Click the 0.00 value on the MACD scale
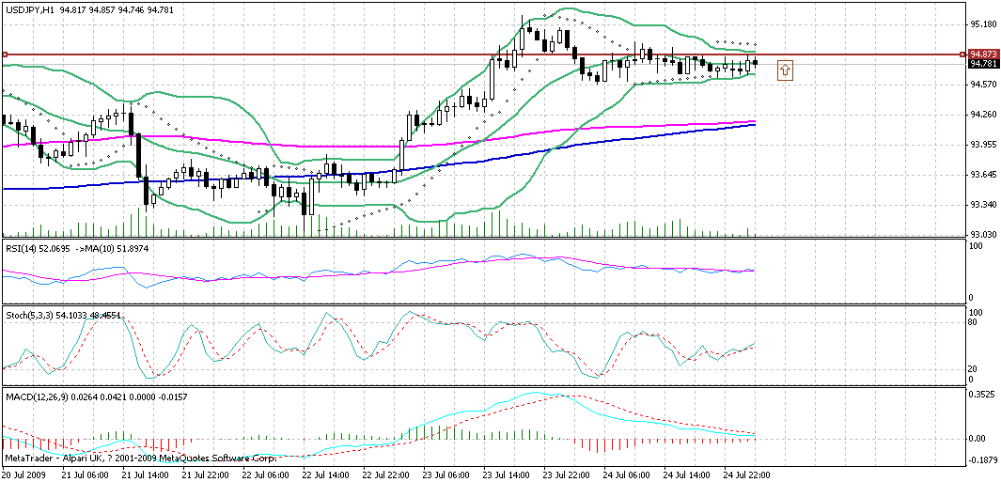Screen dimensions: 1001x482 click(977, 438)
